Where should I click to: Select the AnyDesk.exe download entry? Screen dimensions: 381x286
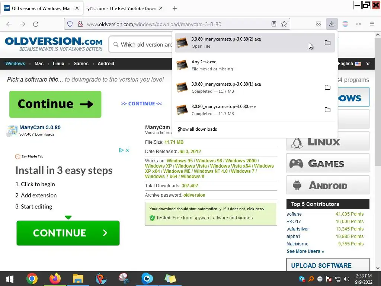pos(254,65)
